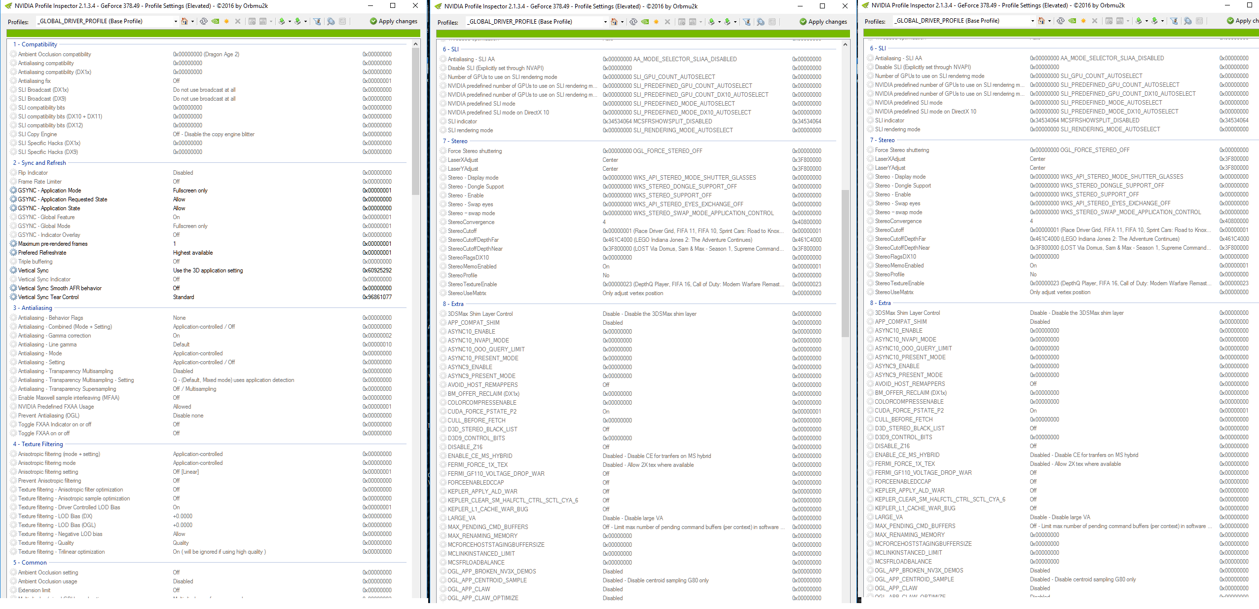
Task: Click the middle window's vertical scrollbar thumb
Action: [x=845, y=263]
